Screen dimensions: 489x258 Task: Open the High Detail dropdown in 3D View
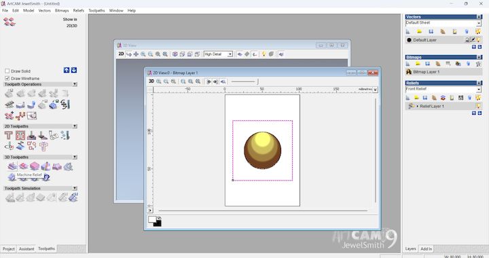230,54
